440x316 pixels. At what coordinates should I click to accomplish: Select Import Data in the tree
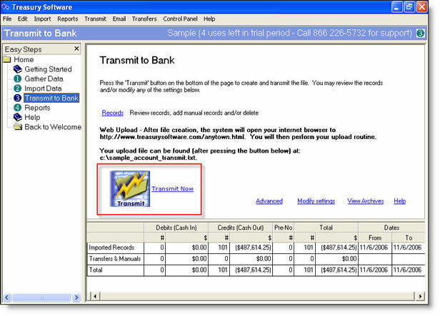(43, 88)
